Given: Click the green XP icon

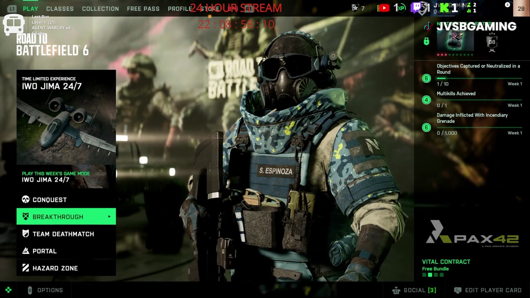Looking at the screenshot, I should (x=400, y=8).
